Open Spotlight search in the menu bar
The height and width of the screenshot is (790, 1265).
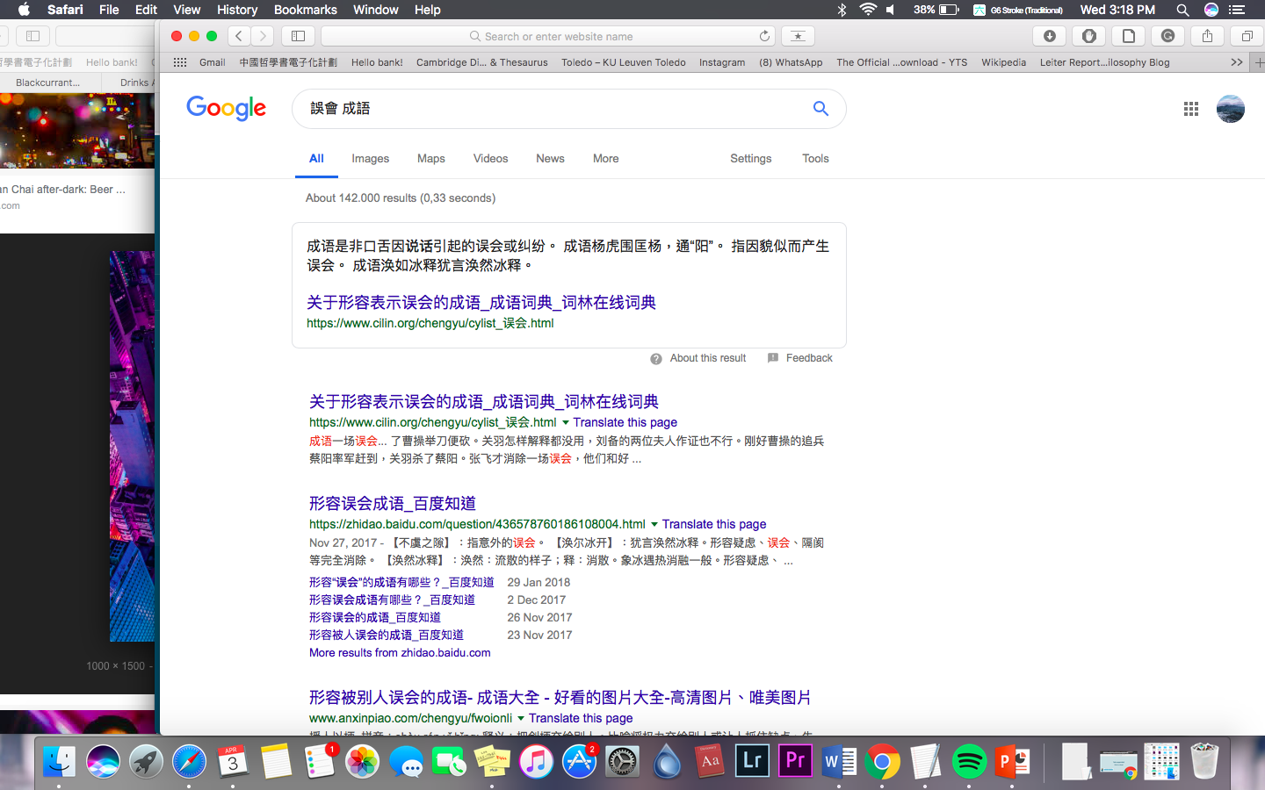pos(1182,10)
